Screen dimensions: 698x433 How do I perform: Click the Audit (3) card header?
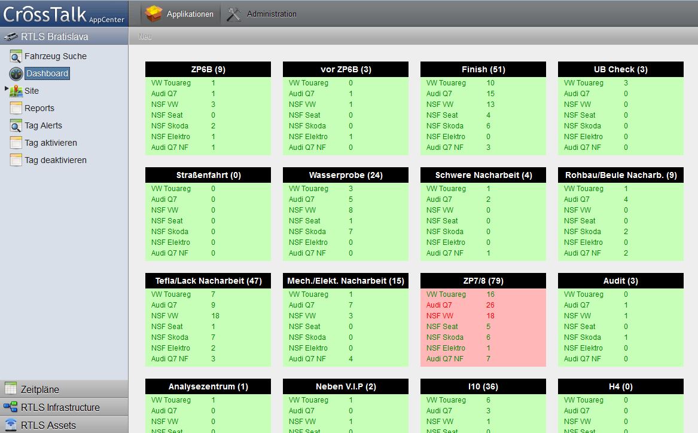click(620, 281)
